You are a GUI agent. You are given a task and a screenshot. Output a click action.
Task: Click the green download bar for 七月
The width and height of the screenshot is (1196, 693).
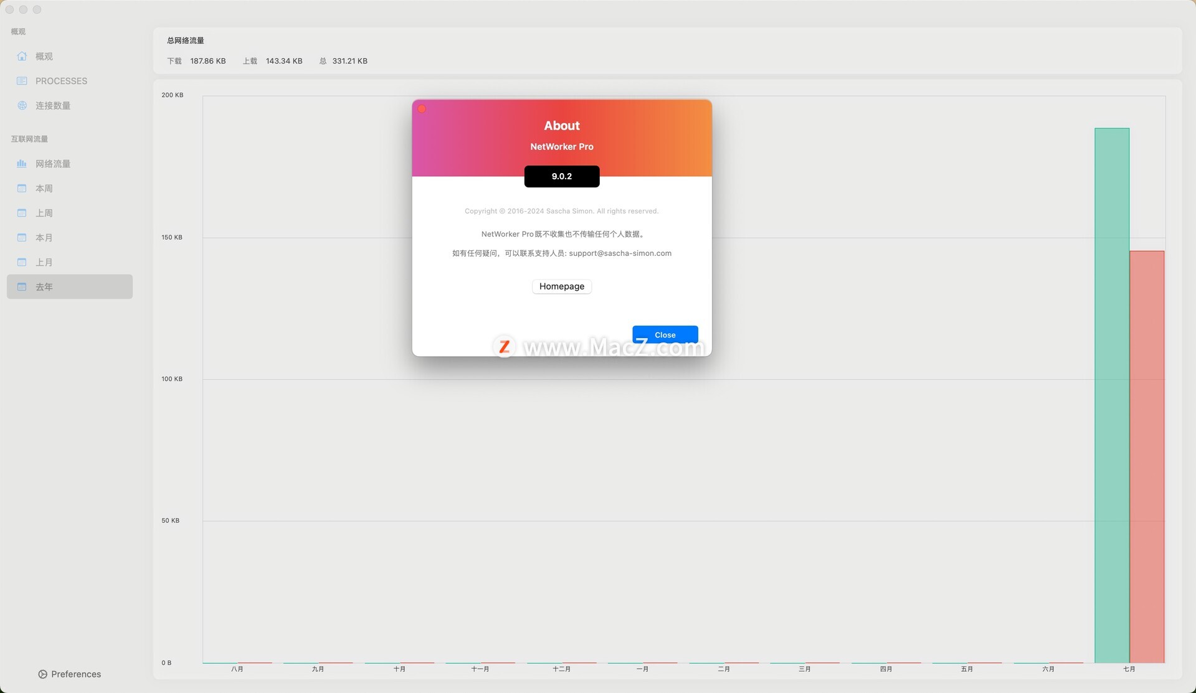tap(1112, 395)
